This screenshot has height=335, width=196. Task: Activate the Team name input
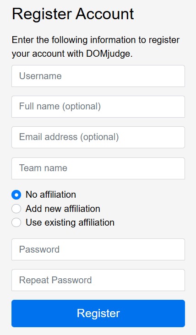point(98,168)
